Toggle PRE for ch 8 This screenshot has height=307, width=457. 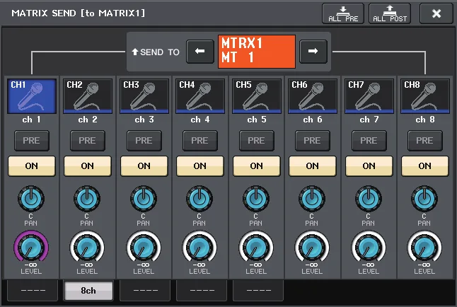425,141
